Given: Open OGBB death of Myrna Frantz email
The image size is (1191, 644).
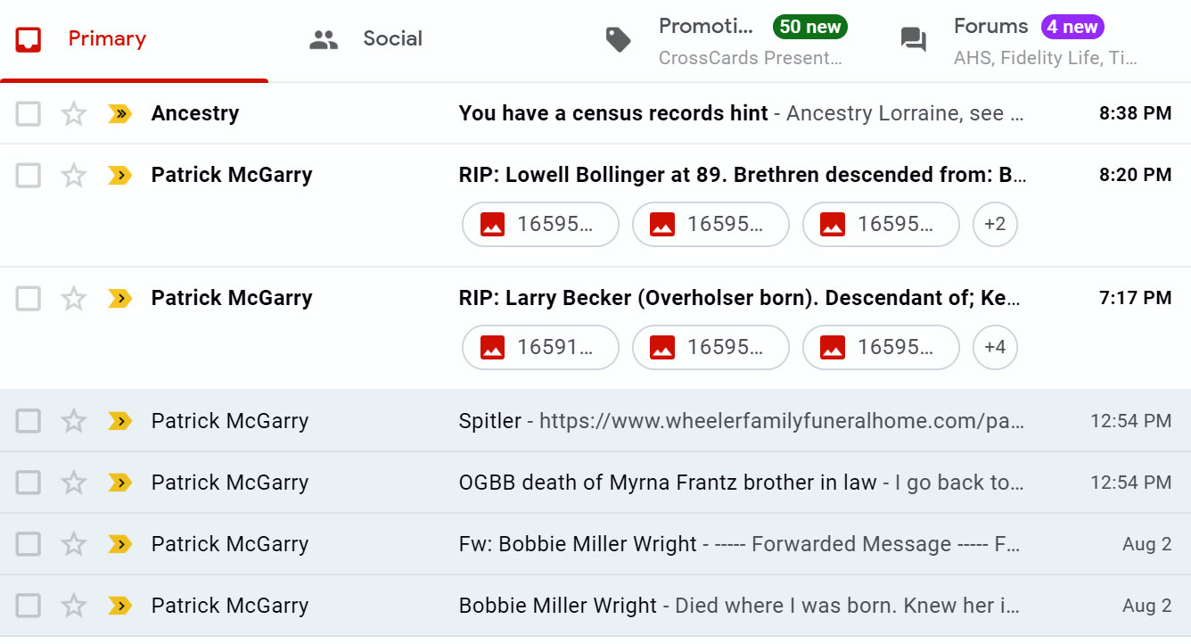Looking at the screenshot, I should 740,483.
